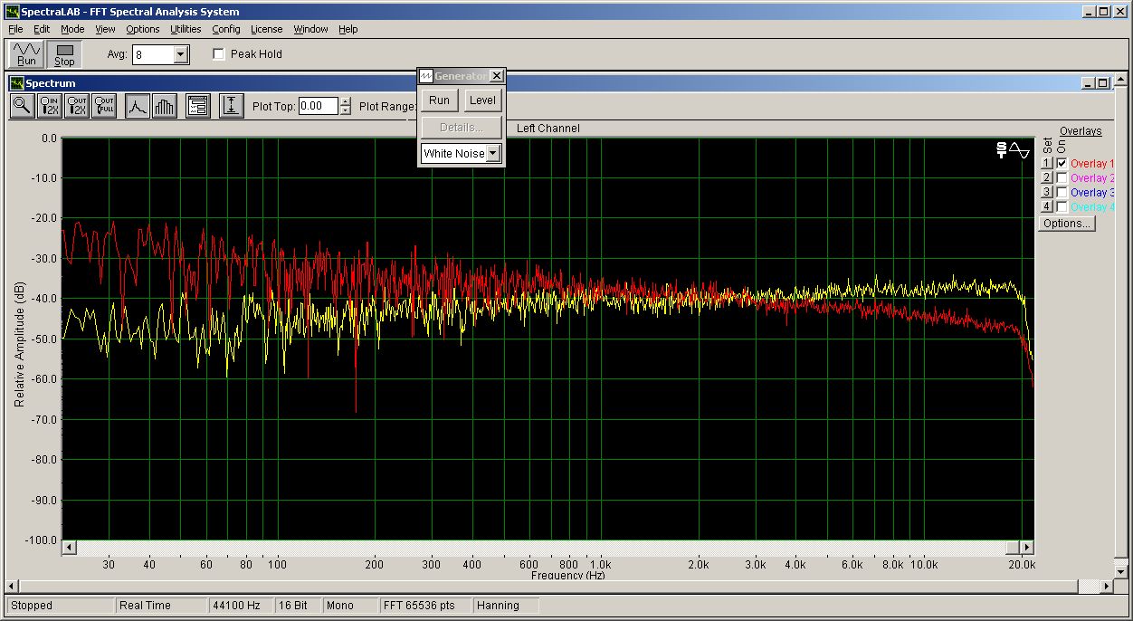Click the Zoom Out 2X icon
The height and width of the screenshot is (621, 1133).
77,106
